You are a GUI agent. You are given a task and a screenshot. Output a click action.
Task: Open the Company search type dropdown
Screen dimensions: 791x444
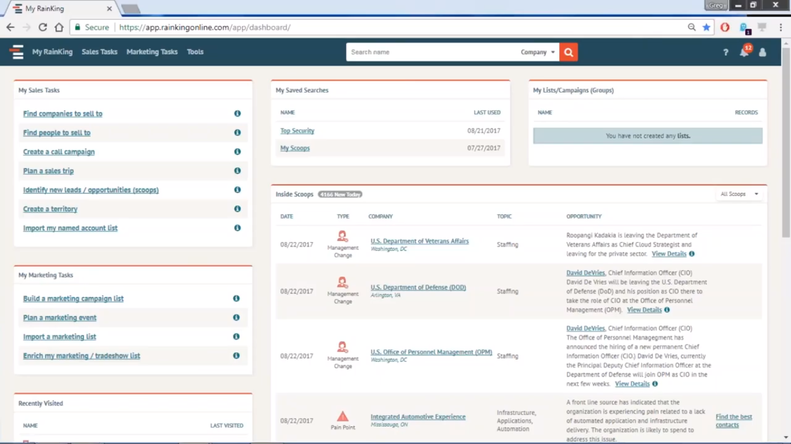(538, 52)
